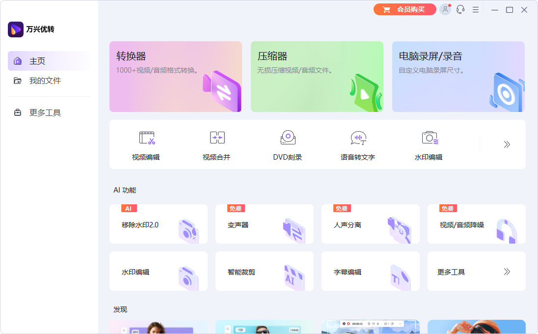The image size is (538, 334).
Task: Expand the quick tools row with the chevron
Action: [506, 144]
